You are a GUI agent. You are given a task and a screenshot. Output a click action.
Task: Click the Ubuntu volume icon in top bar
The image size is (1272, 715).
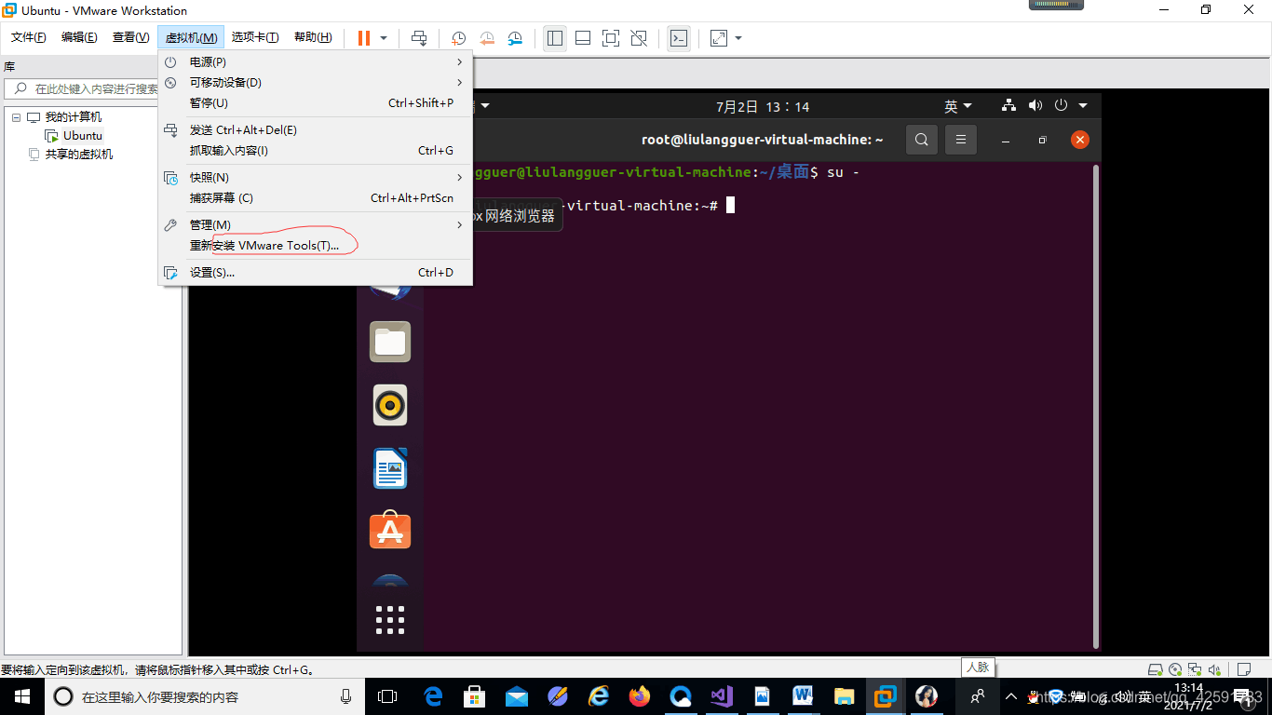[x=1035, y=105]
